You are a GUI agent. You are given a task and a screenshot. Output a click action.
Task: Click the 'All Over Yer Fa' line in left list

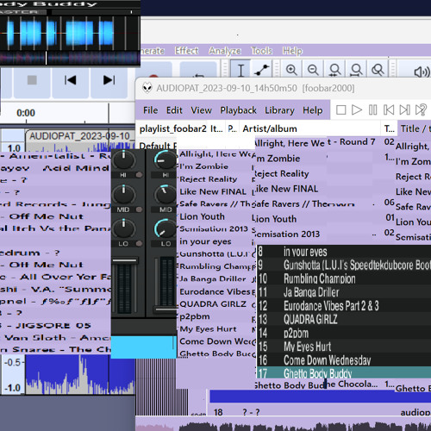click(55, 277)
